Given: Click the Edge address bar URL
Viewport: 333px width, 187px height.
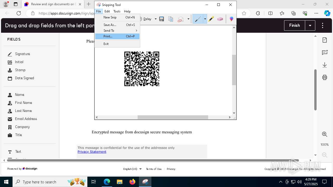Looking at the screenshot, I should [x=66, y=13].
